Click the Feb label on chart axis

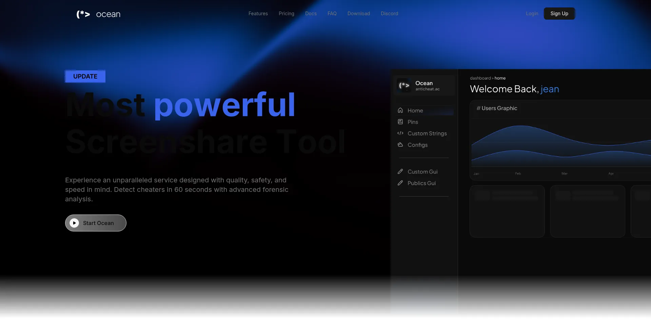[518, 174]
